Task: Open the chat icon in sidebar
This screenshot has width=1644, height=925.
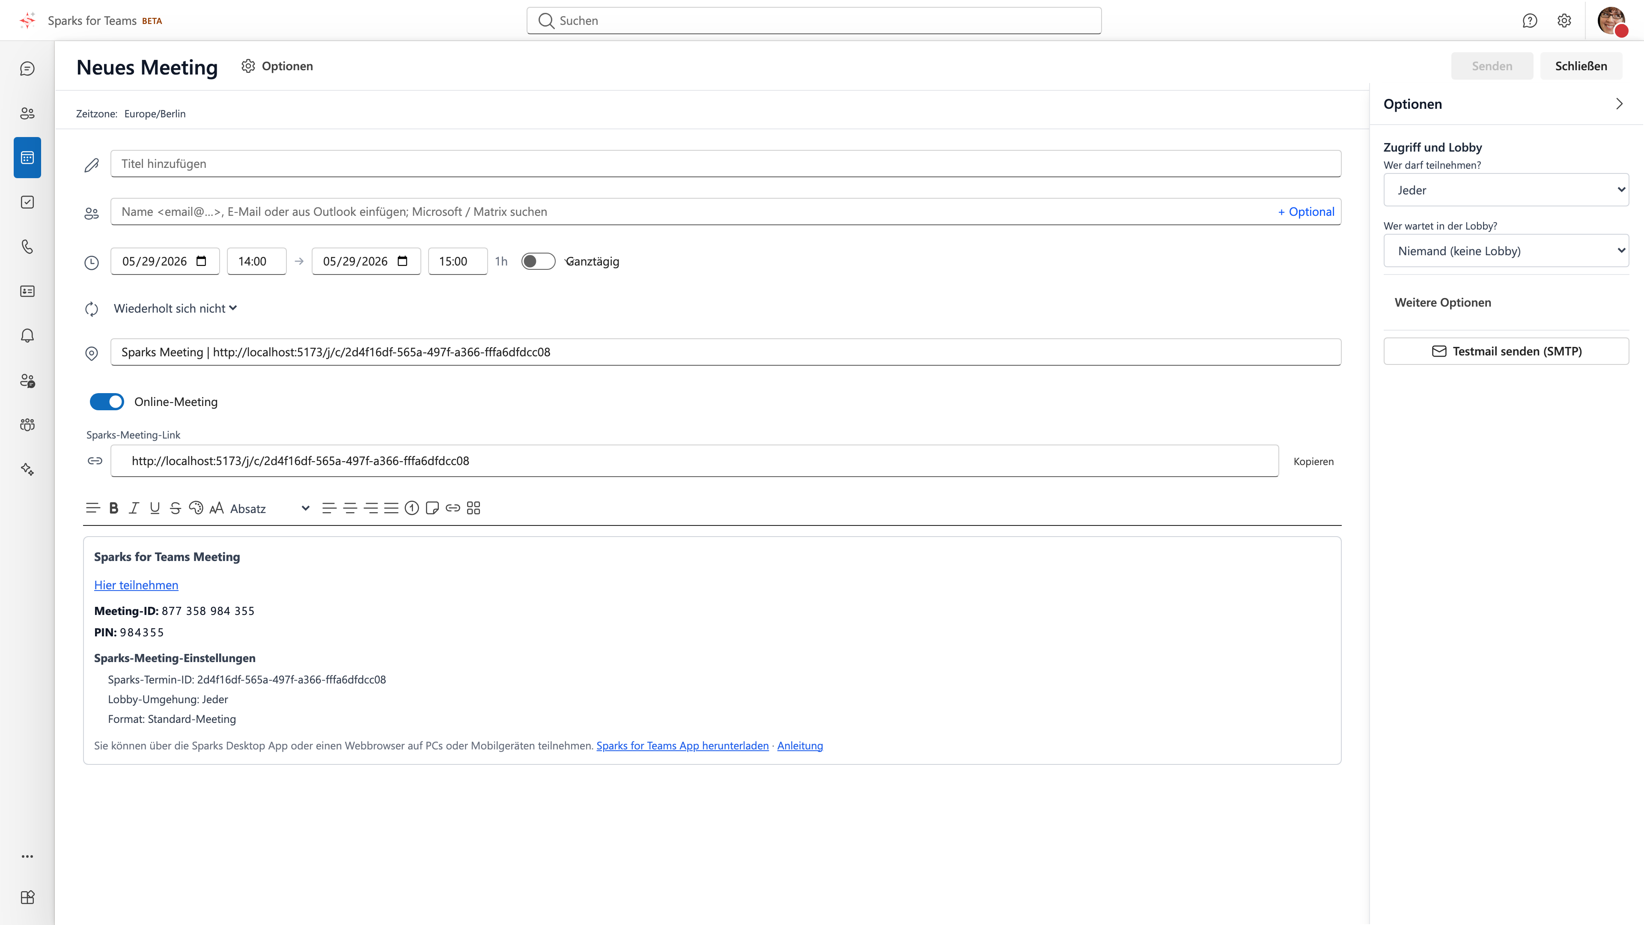Action: tap(27, 69)
